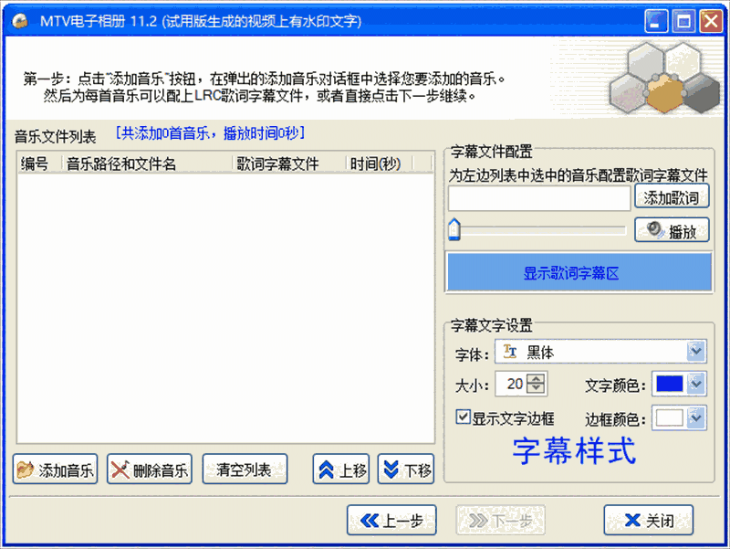This screenshot has height=549, width=730.
Task: Click the music playback position slider thumb
Action: click(454, 229)
